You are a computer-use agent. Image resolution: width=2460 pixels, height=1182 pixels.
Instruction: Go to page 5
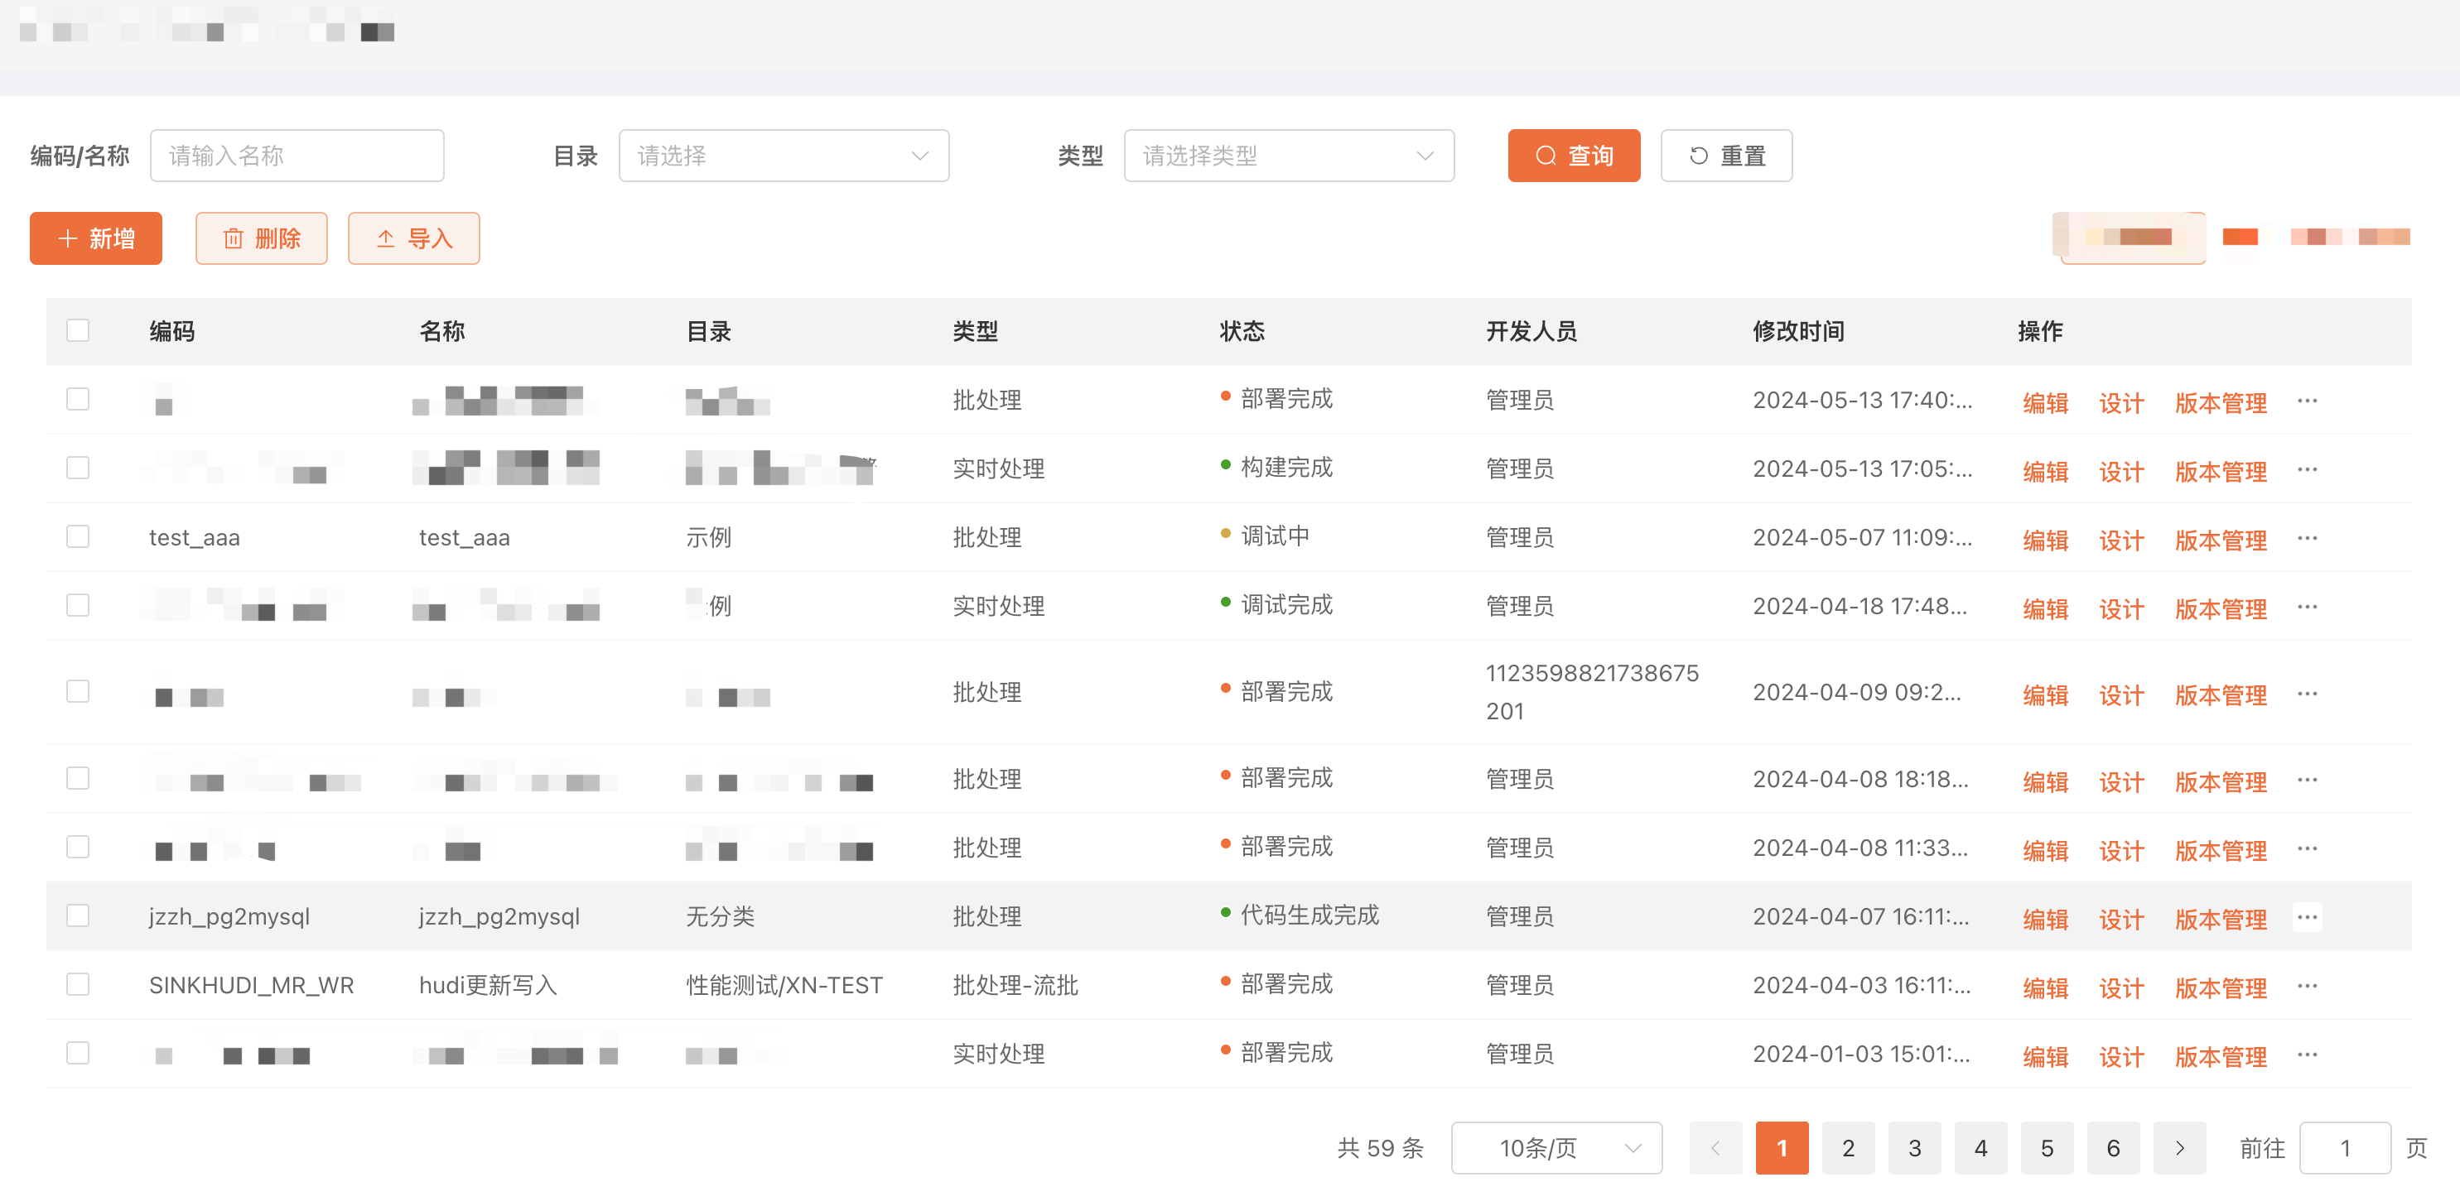coord(2048,1148)
